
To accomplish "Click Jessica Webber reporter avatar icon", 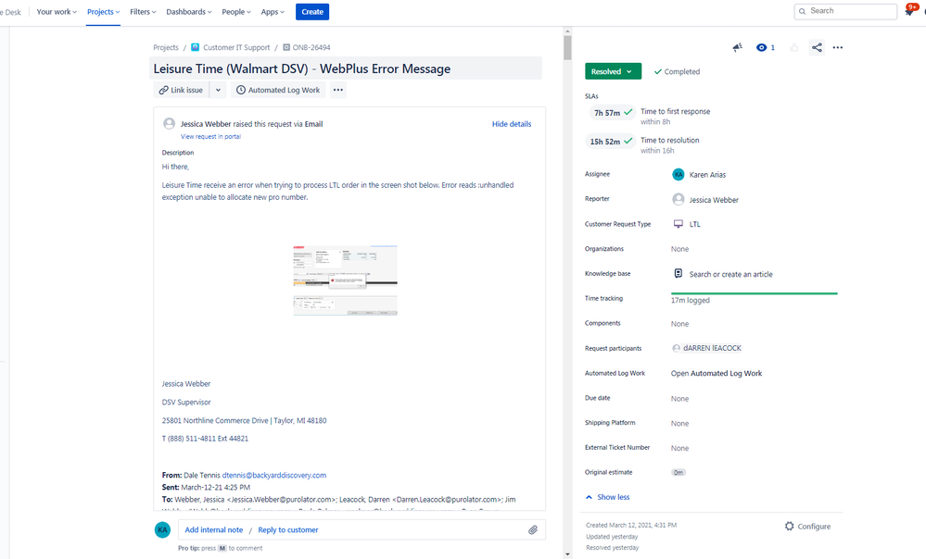I will pyautogui.click(x=679, y=199).
